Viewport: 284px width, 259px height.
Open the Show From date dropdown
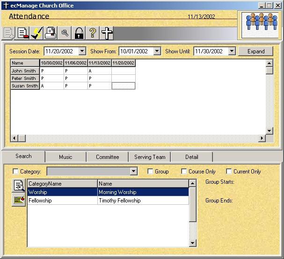coord(157,51)
